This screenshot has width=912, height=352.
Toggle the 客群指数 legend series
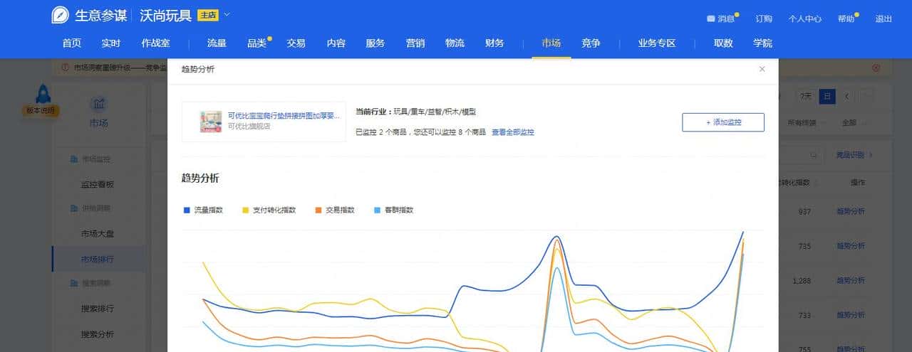pyautogui.click(x=393, y=210)
